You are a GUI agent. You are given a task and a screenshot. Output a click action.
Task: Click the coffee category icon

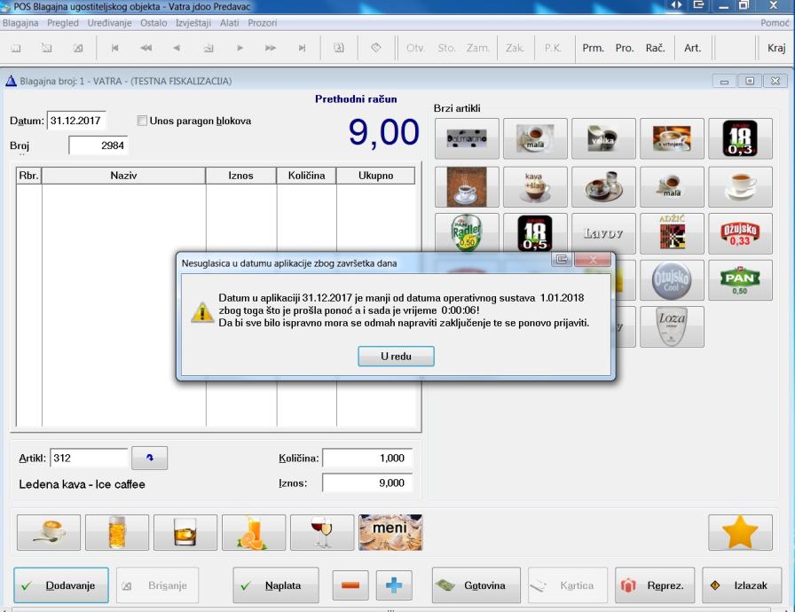coord(47,532)
